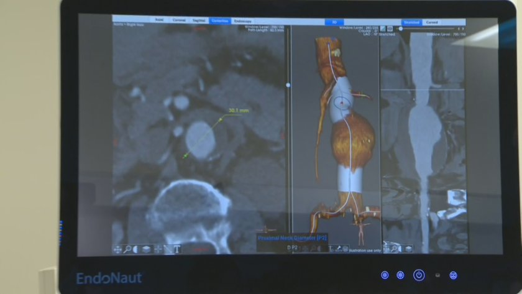Click the cube icon in right panel toolbar
Screen dimensions: 522x294
tap(410, 249)
